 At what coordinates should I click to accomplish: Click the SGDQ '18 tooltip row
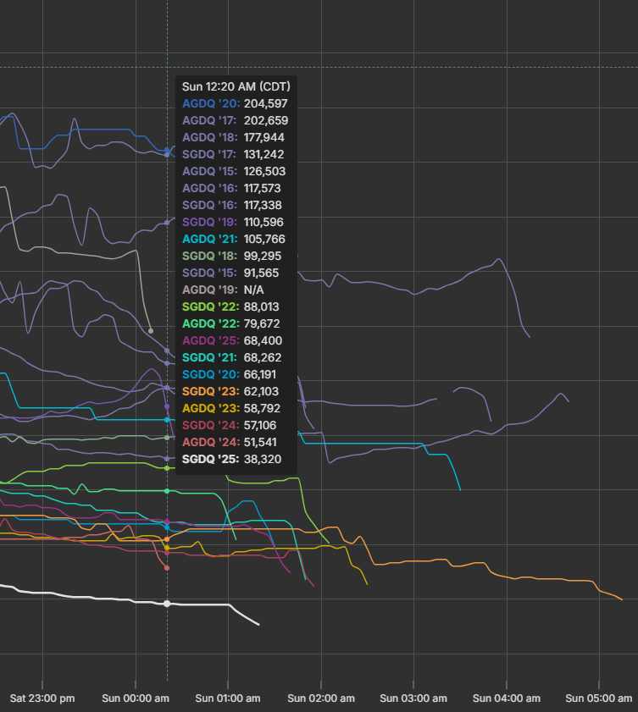pos(232,256)
